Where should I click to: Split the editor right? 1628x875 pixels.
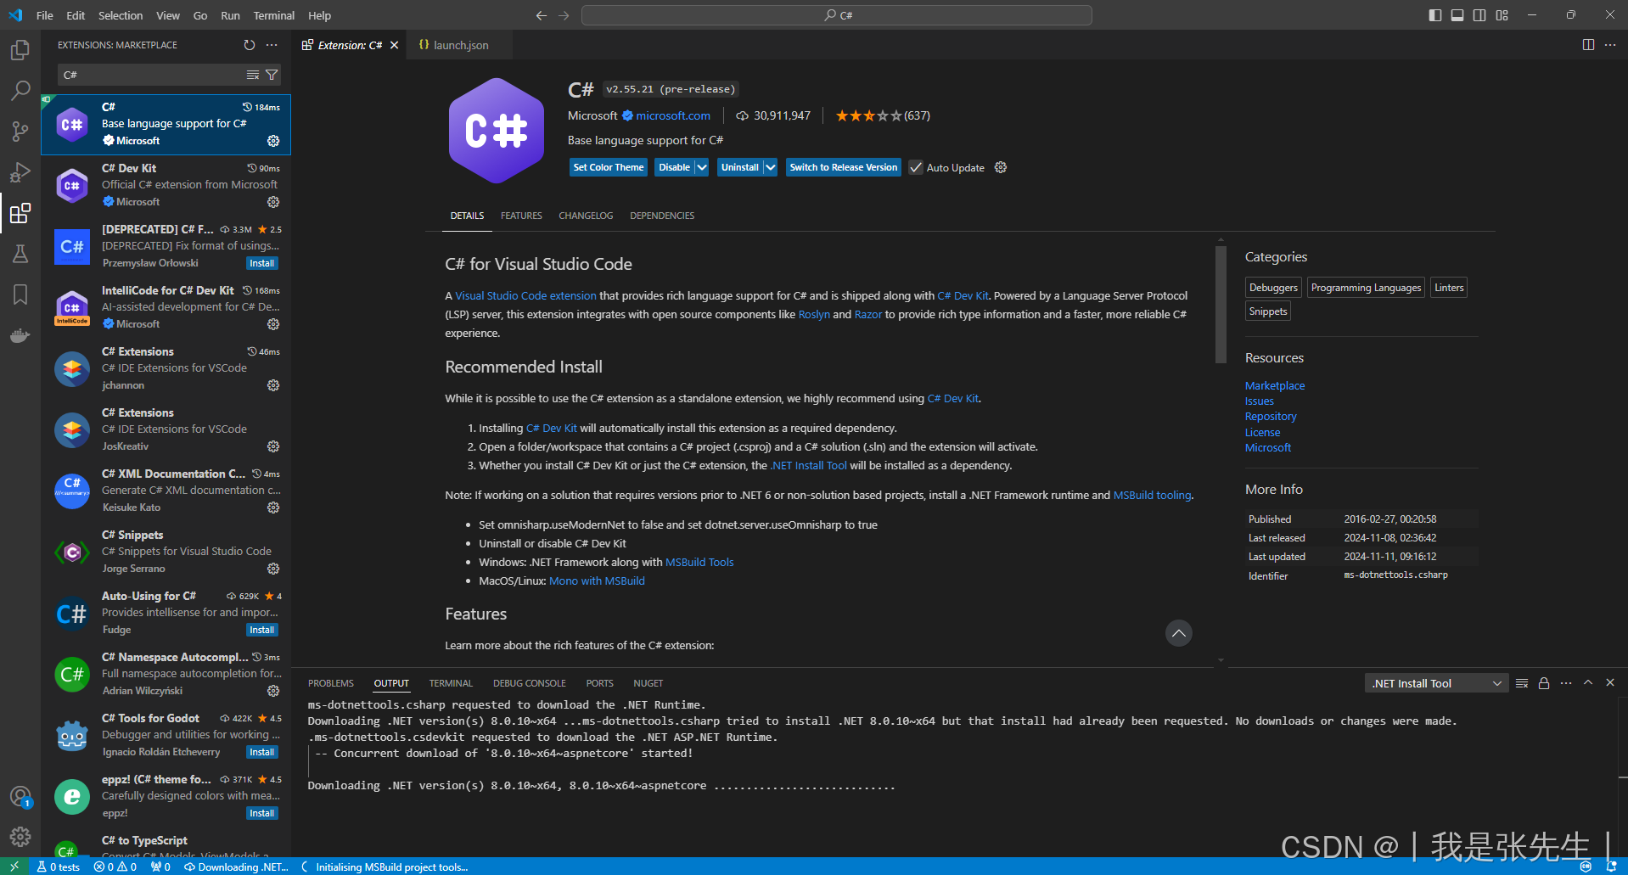(x=1588, y=45)
